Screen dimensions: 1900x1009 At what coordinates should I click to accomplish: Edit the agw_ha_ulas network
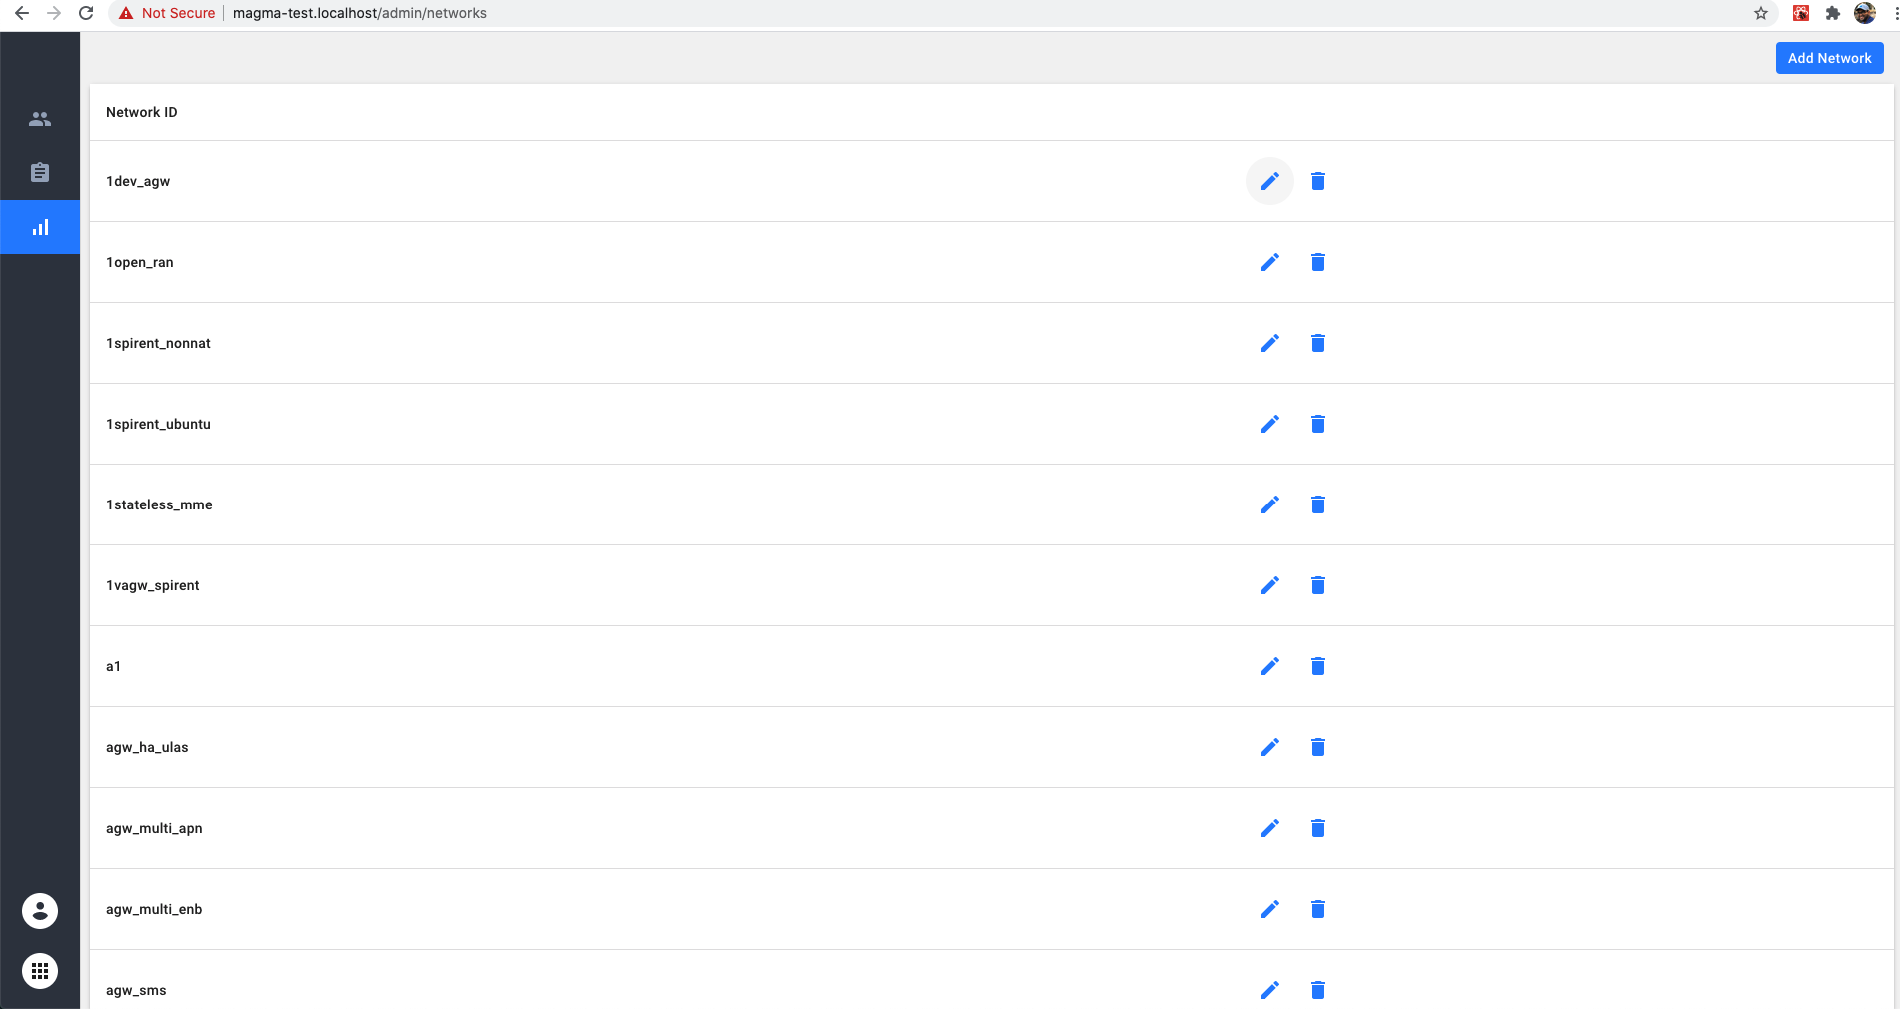[1269, 747]
